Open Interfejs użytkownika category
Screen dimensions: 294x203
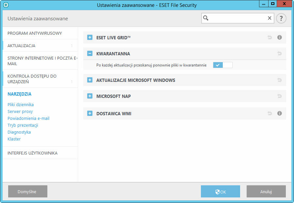click(x=40, y=153)
